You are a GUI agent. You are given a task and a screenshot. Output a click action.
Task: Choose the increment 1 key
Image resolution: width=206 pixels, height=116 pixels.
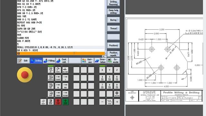coord(65,78)
